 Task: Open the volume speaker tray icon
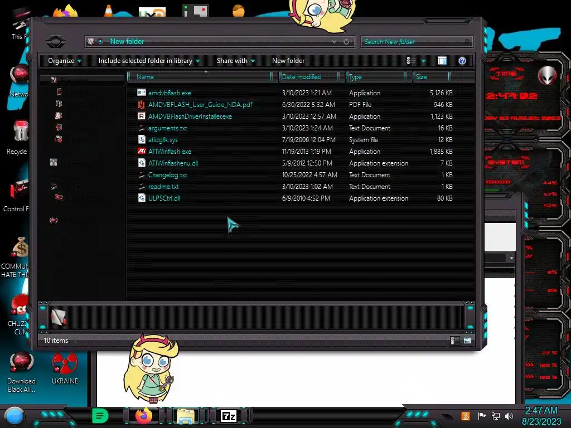click(x=509, y=416)
